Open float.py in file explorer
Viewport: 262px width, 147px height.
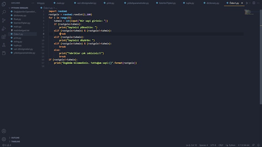pos(17,19)
